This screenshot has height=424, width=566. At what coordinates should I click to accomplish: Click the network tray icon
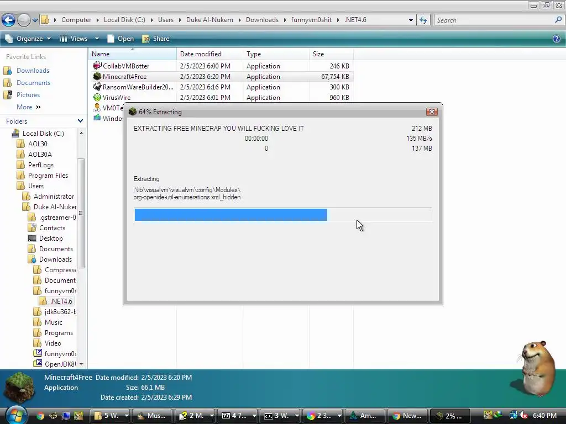pos(513,416)
